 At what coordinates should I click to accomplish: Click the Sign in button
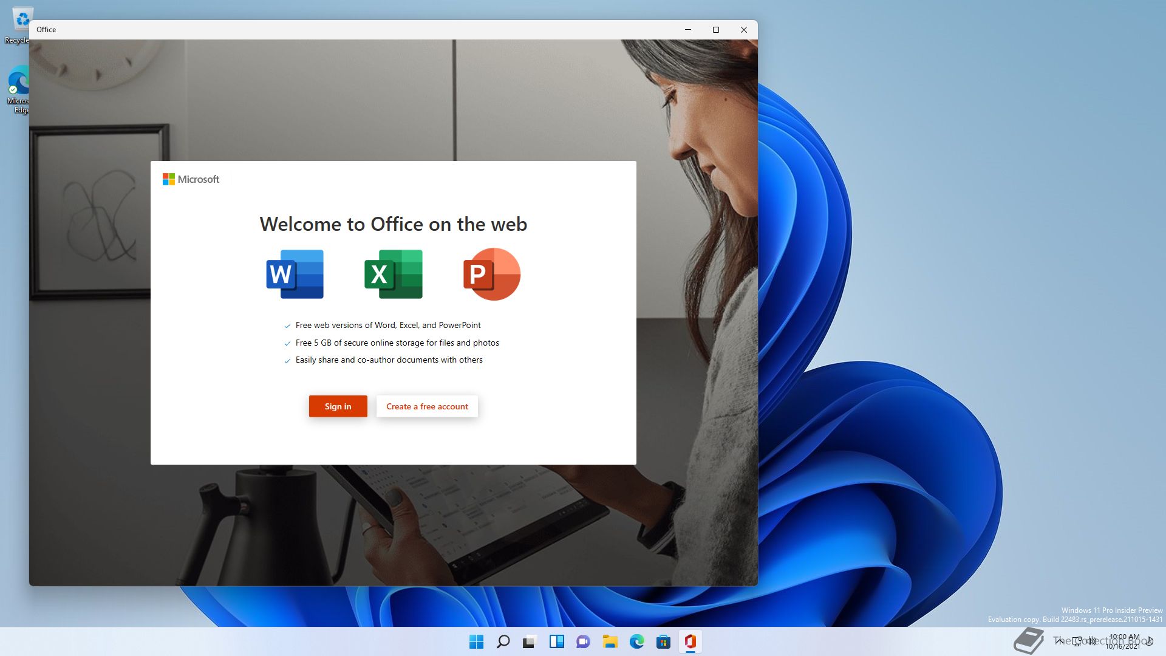(338, 406)
